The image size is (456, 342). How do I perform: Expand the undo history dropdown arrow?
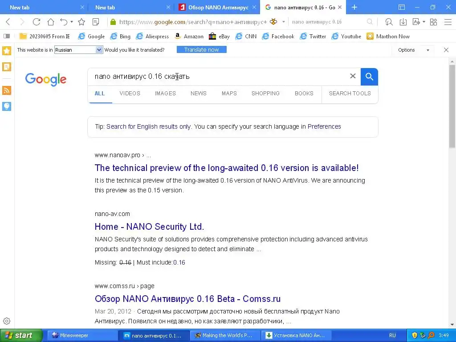72,22
